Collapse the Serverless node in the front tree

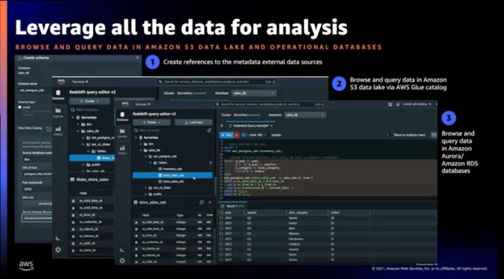click(136, 138)
